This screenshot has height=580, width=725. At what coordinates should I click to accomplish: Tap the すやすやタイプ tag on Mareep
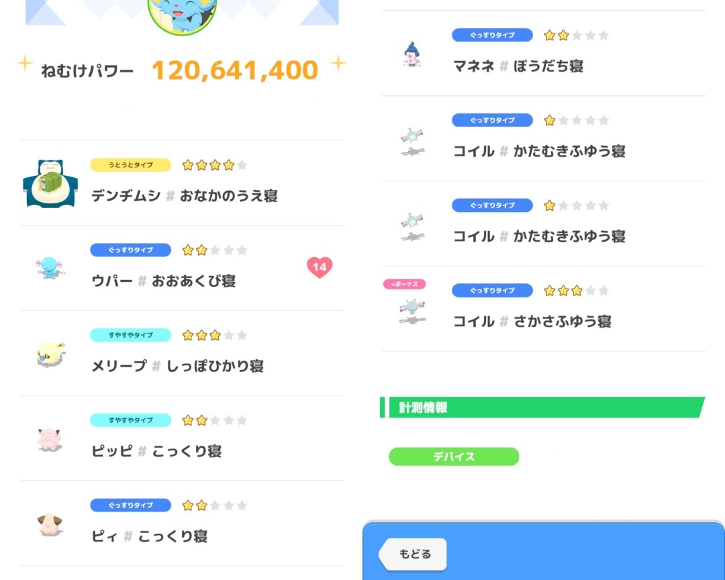pyautogui.click(x=130, y=335)
